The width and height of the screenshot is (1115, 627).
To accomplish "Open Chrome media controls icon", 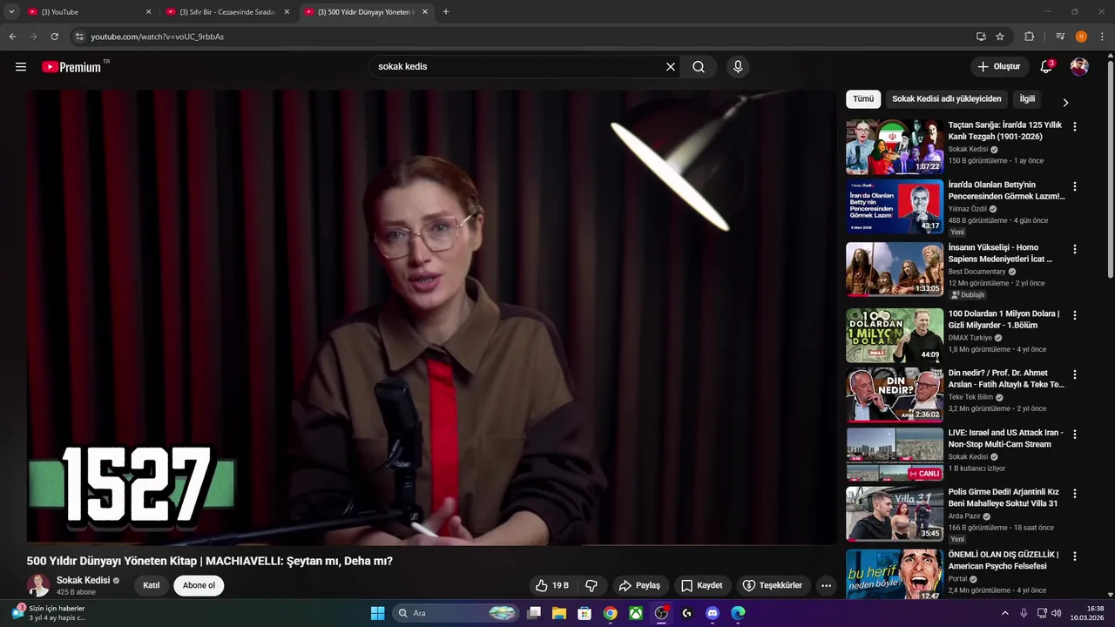I will [1060, 37].
